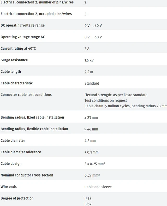This screenshot has width=167, height=206.
Task: Select the 'Surge resistance' label
Action: click(14, 60)
